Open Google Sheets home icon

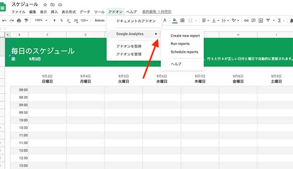point(3,7)
